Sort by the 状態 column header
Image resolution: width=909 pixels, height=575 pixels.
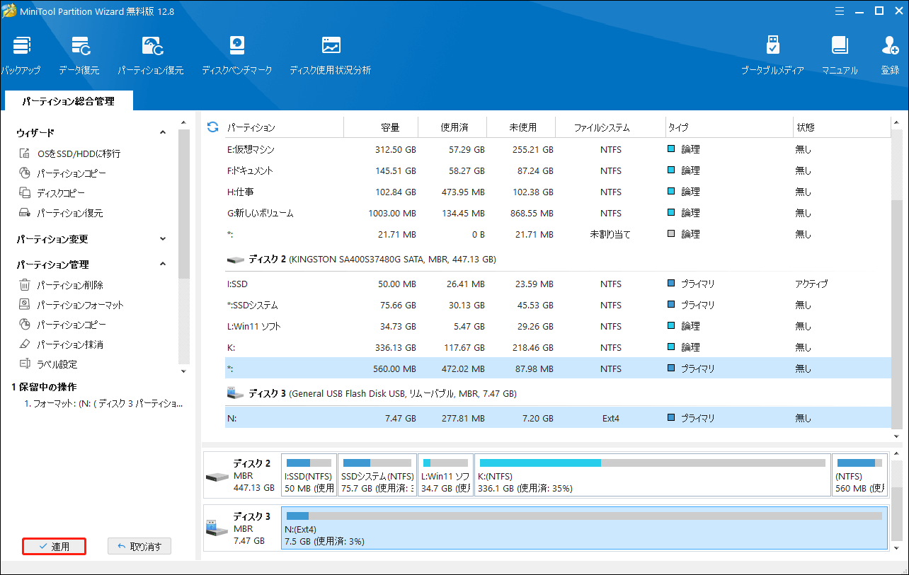[841, 127]
